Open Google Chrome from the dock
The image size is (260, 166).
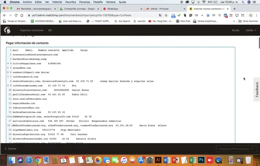point(38,160)
